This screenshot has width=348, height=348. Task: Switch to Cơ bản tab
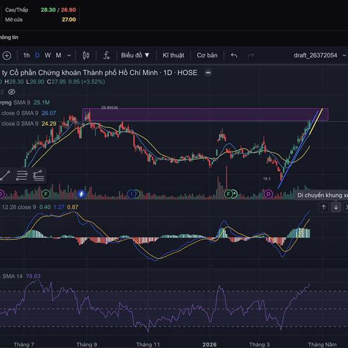(x=207, y=56)
